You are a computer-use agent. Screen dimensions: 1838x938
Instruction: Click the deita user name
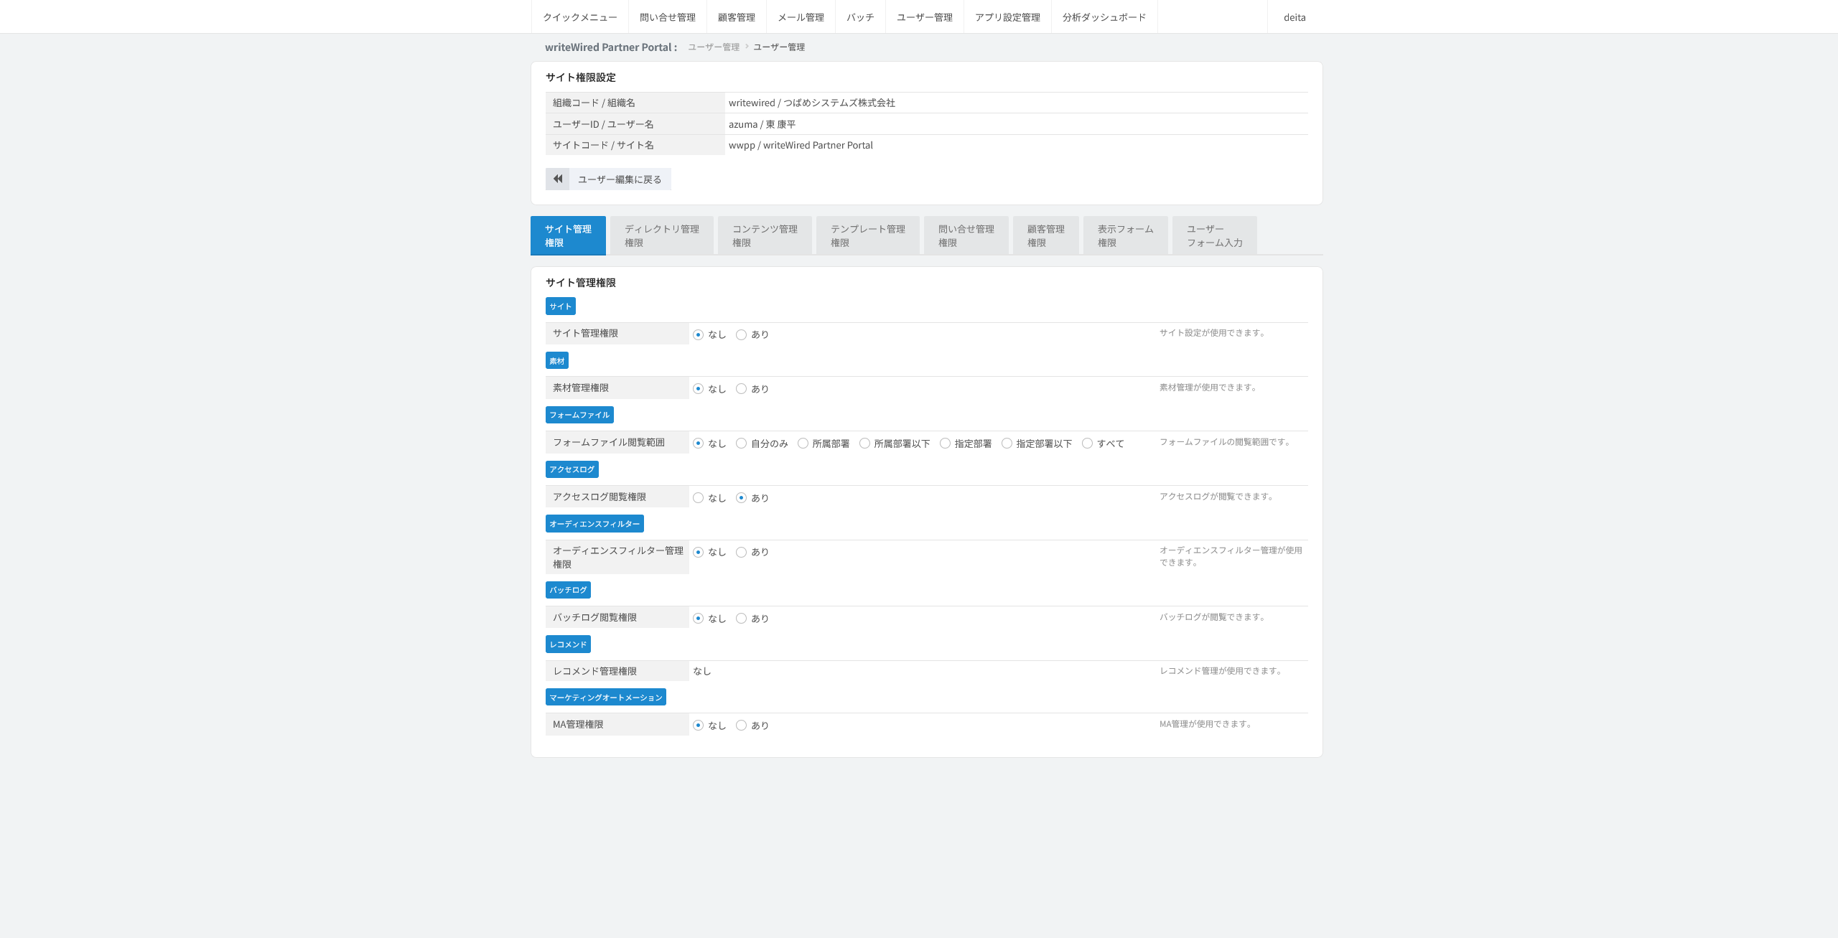1294,17
